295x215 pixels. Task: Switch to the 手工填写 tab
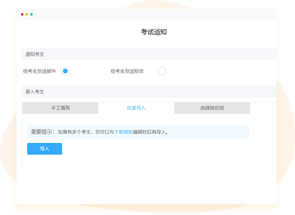[60, 108]
